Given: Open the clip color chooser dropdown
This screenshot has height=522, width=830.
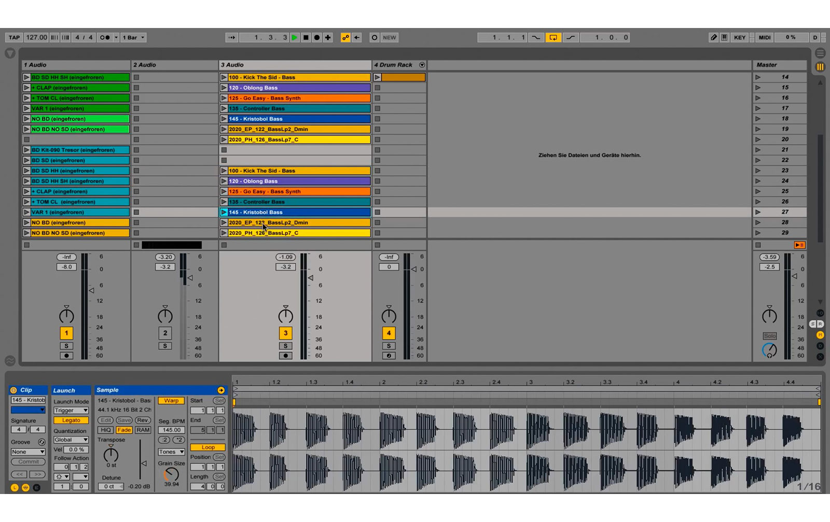Looking at the screenshot, I should pyautogui.click(x=28, y=410).
